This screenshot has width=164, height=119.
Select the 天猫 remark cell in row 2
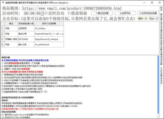coord(11,34)
